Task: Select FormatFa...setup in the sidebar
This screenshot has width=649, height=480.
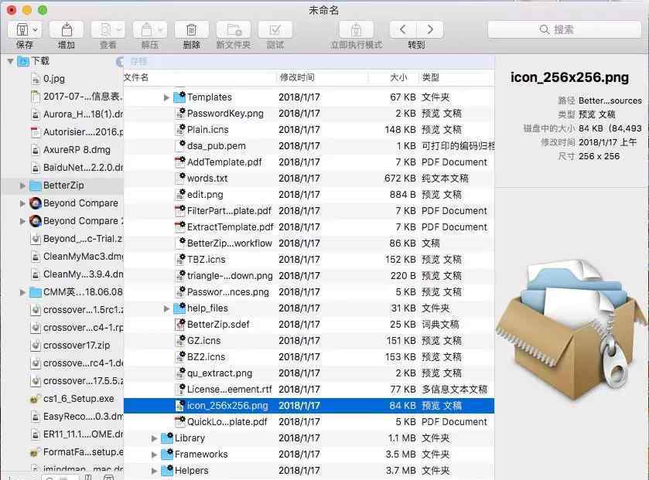Action: coord(84,452)
